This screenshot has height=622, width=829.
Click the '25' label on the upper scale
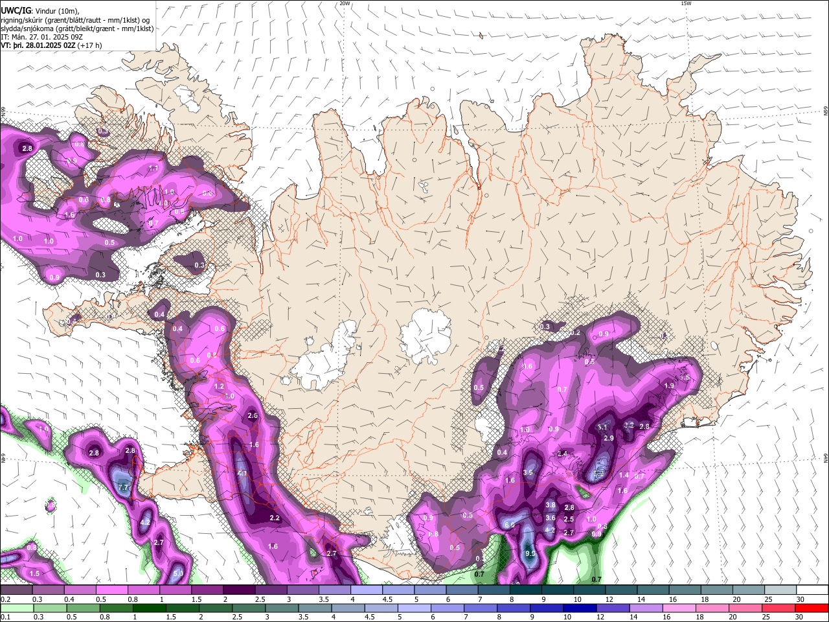pos(768,599)
